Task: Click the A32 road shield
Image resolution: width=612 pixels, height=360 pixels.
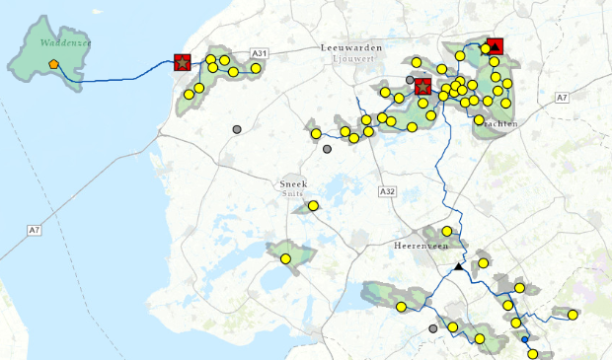Action: (x=387, y=191)
